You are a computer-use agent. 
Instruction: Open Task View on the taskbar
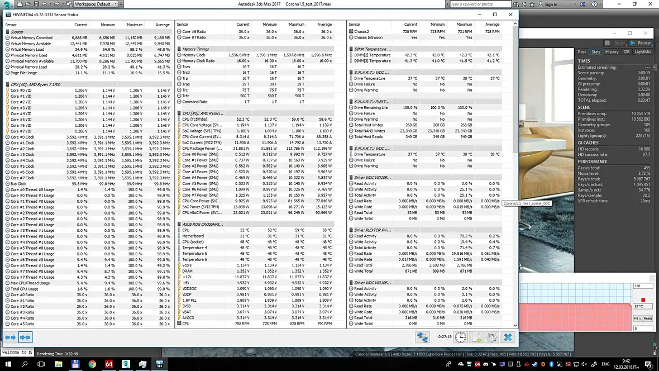pyautogui.click(x=41, y=364)
